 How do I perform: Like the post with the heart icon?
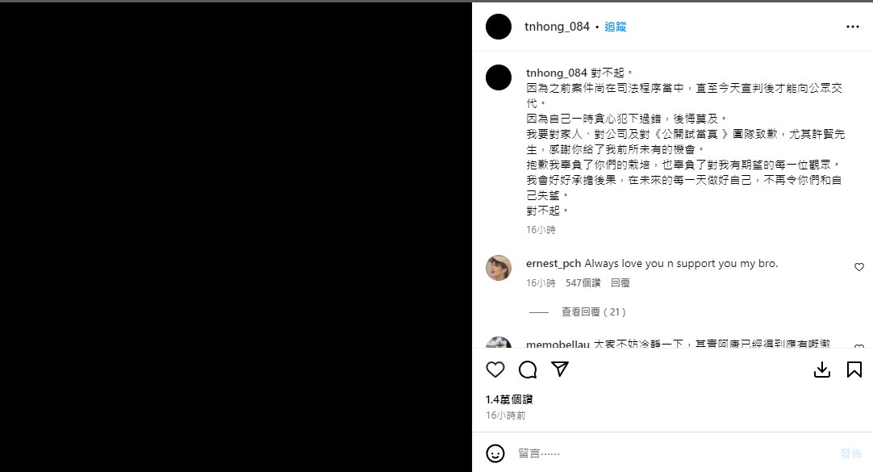click(495, 370)
